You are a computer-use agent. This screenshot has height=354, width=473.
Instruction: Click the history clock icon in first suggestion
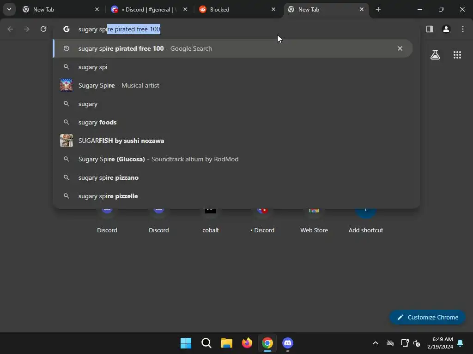coord(67,48)
